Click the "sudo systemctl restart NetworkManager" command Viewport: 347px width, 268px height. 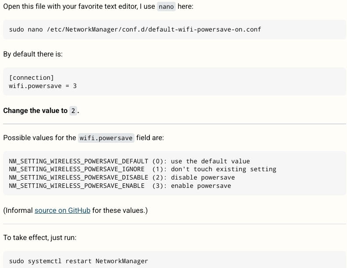click(x=78, y=261)
